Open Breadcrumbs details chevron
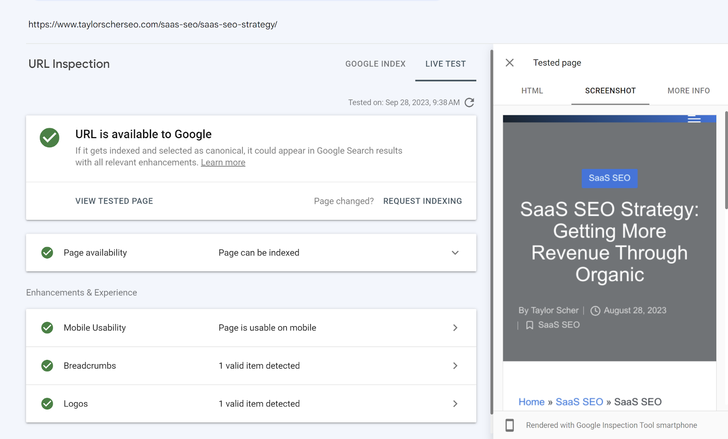Viewport: 728px width, 439px height. 455,366
